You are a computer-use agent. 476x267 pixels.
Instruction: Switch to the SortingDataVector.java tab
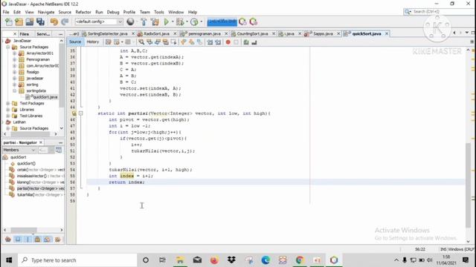tap(107, 33)
